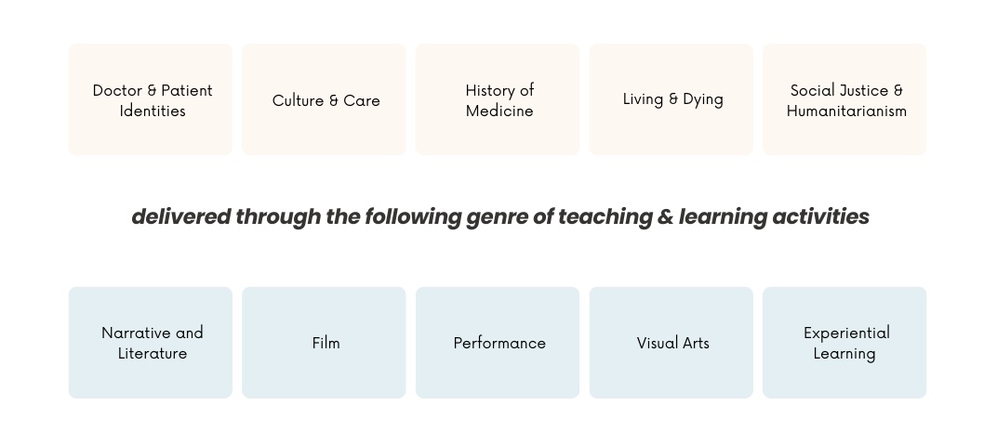Screen dimensions: 997x444
Task: Click the word "delivered" in the heading
Action: [180, 216]
